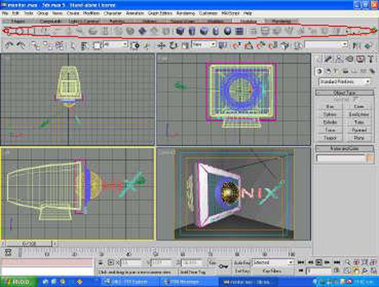Screen dimensions: 379x287
Task: Activate the Bind to Space Warp tool
Action: tap(59, 46)
